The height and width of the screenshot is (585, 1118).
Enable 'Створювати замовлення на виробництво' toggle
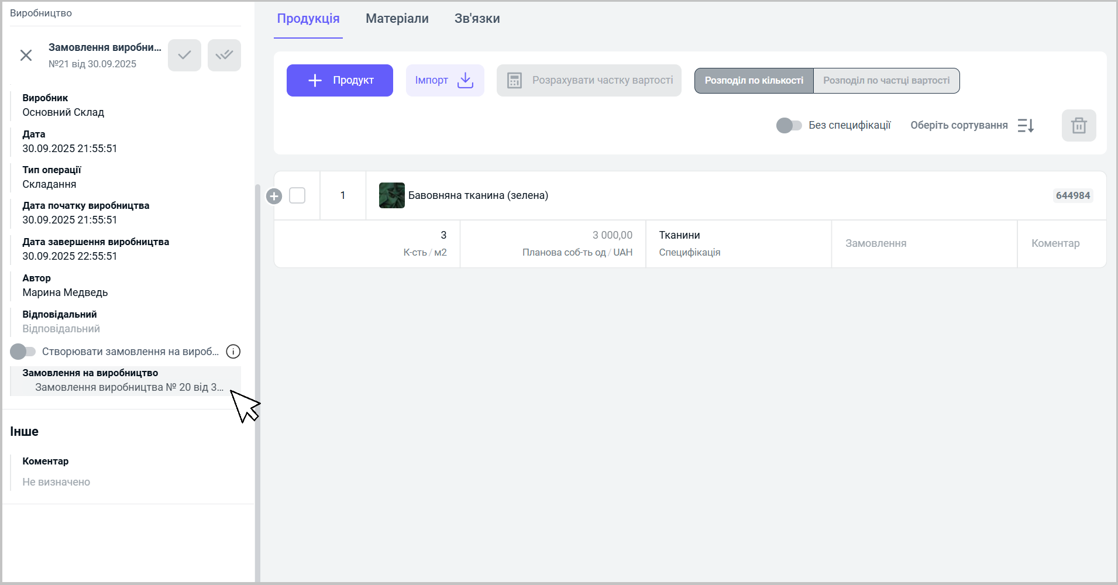[x=23, y=352]
